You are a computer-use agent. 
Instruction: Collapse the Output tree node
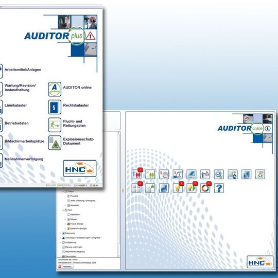tap(63, 192)
